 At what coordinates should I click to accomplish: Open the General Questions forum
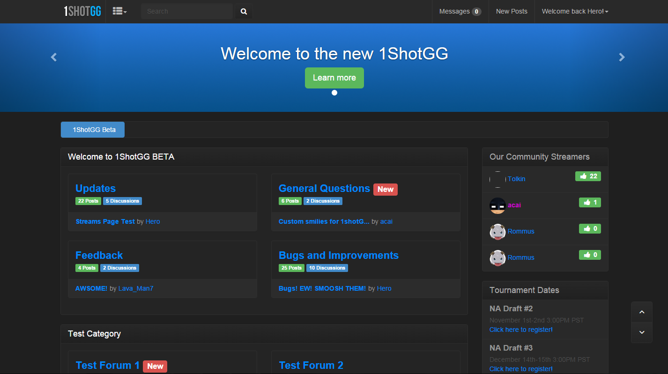pyautogui.click(x=324, y=188)
